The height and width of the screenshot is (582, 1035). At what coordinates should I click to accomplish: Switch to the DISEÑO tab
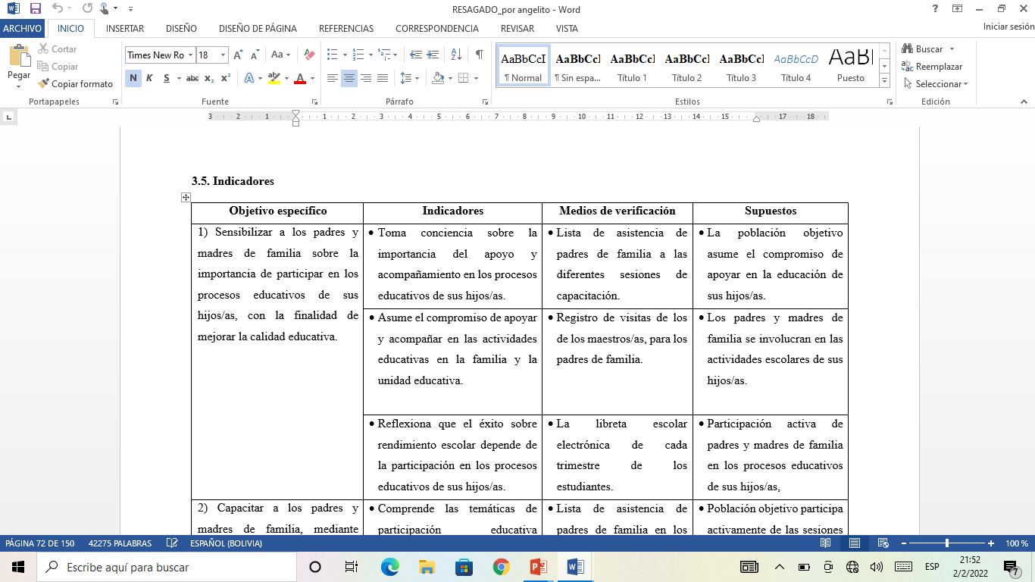click(181, 28)
